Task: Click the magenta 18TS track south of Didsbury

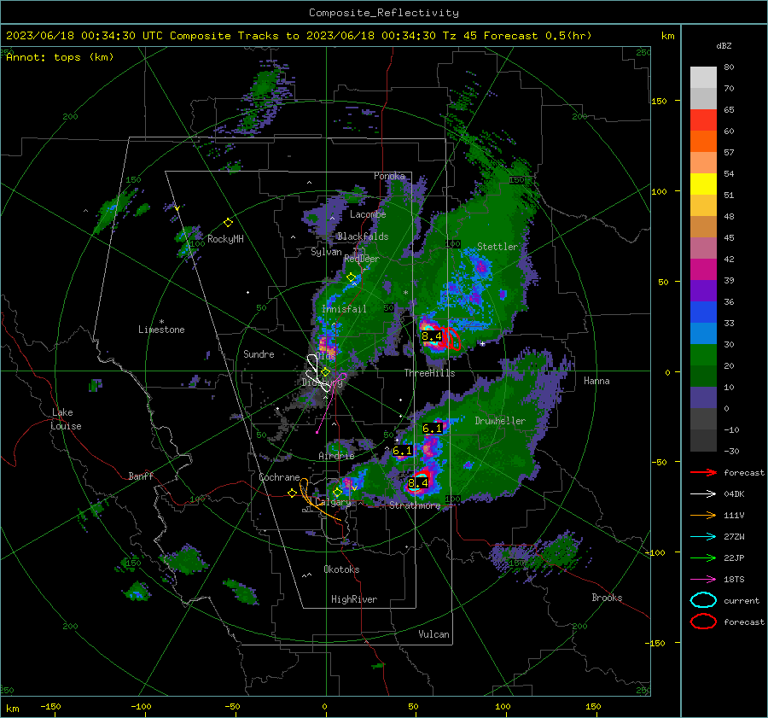Action: click(x=329, y=405)
